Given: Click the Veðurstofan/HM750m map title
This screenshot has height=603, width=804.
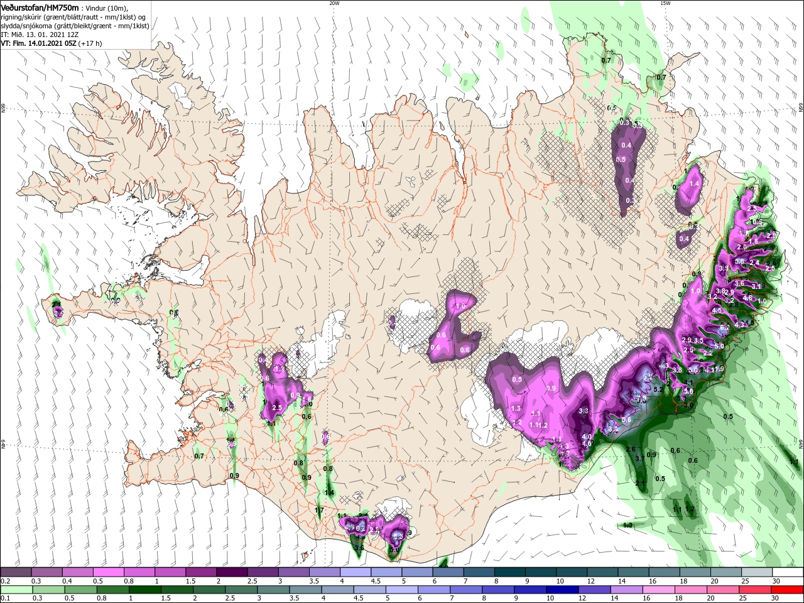Looking at the screenshot, I should pos(40,8).
